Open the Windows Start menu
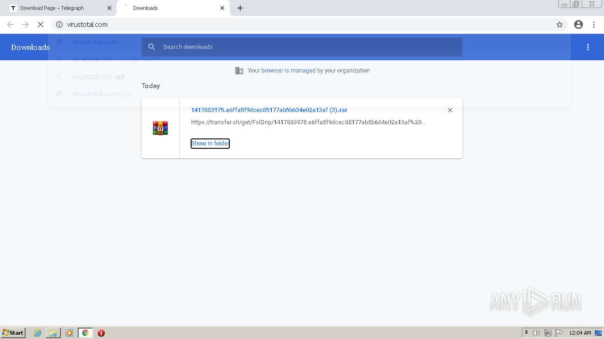The width and height of the screenshot is (604, 339). pyautogui.click(x=13, y=332)
